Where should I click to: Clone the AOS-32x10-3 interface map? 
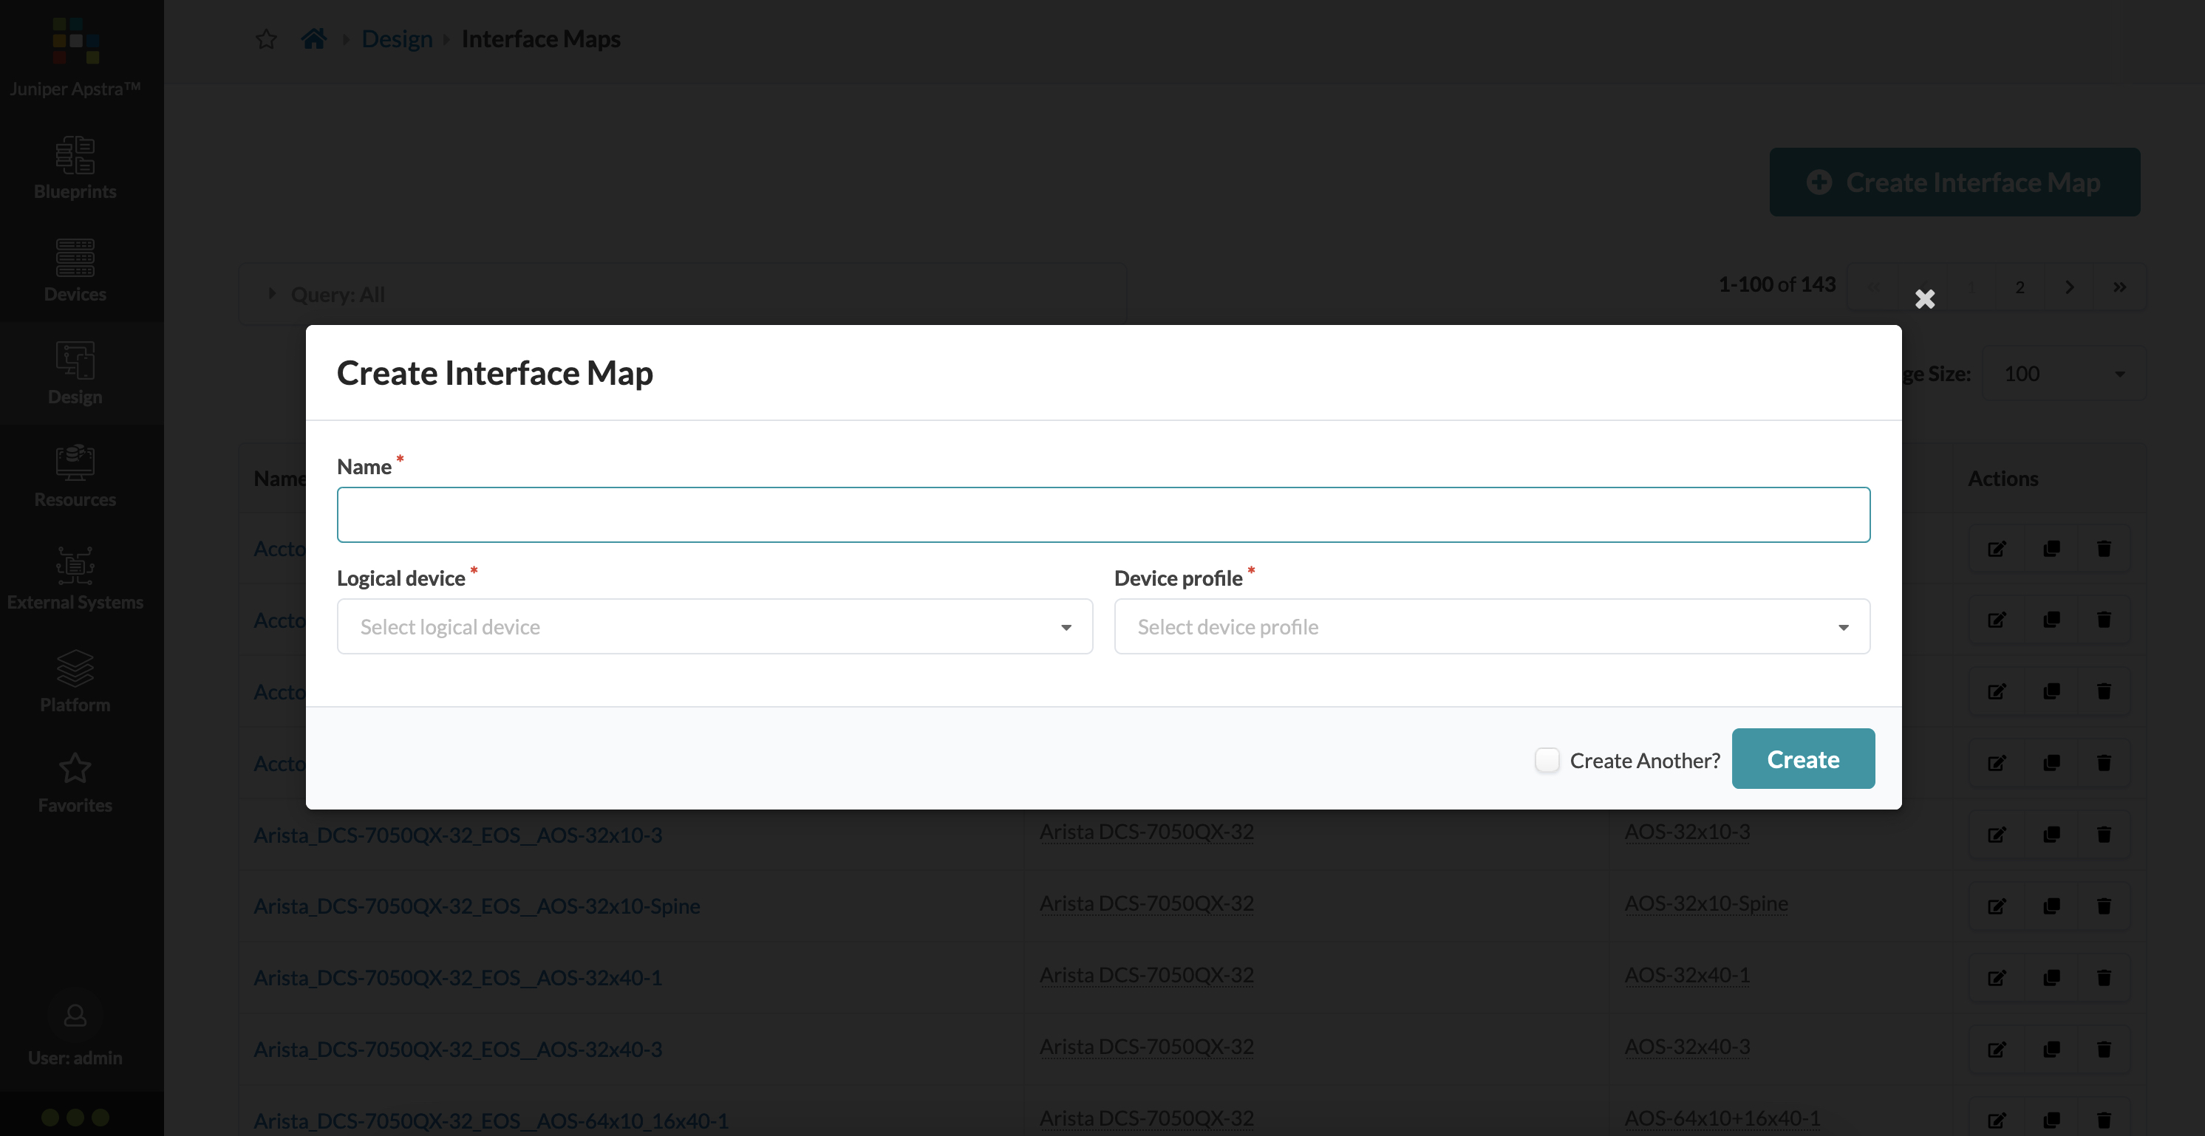[2051, 835]
